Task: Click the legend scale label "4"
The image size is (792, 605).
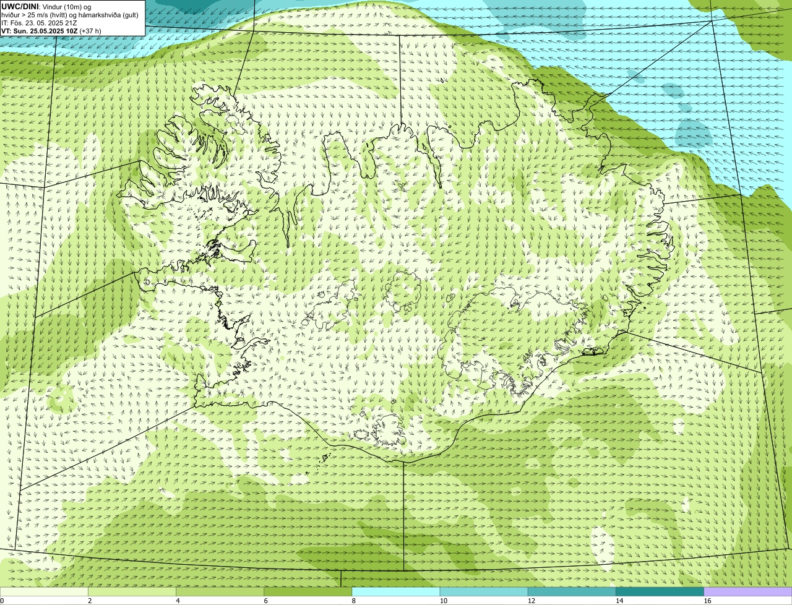Action: (178, 601)
